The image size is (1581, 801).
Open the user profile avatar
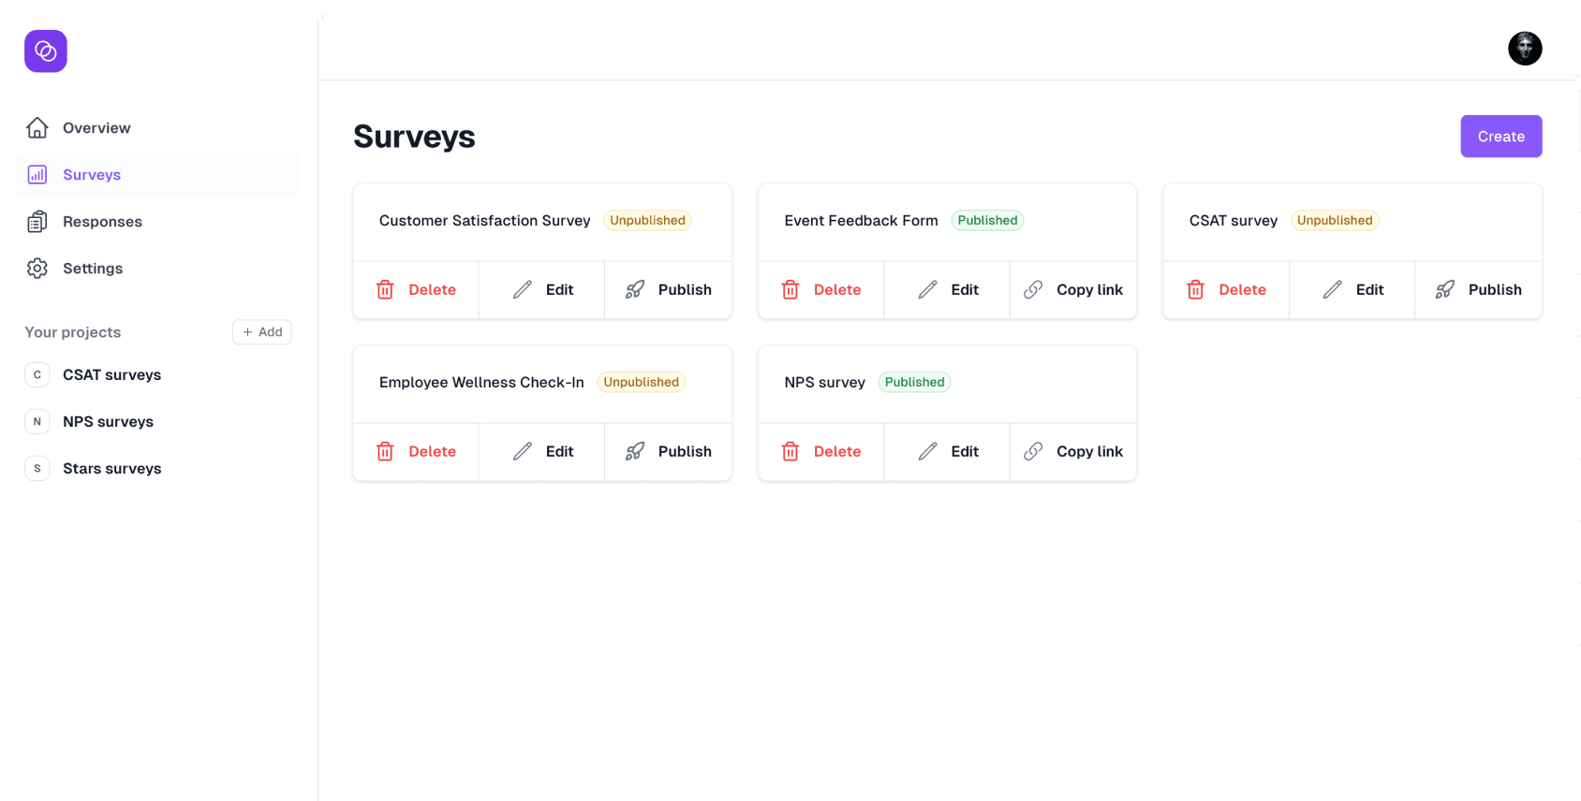(x=1524, y=49)
